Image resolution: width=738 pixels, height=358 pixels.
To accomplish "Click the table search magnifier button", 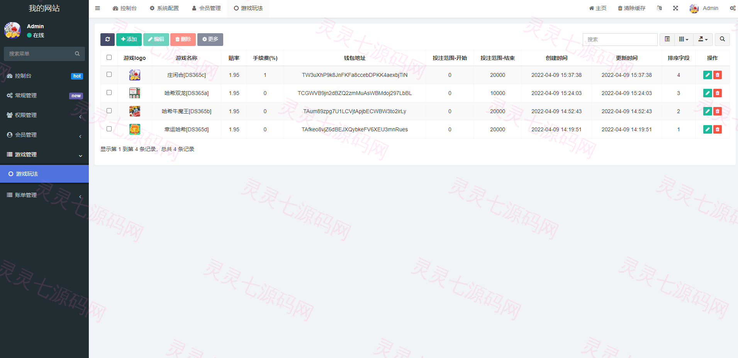I will coord(722,39).
